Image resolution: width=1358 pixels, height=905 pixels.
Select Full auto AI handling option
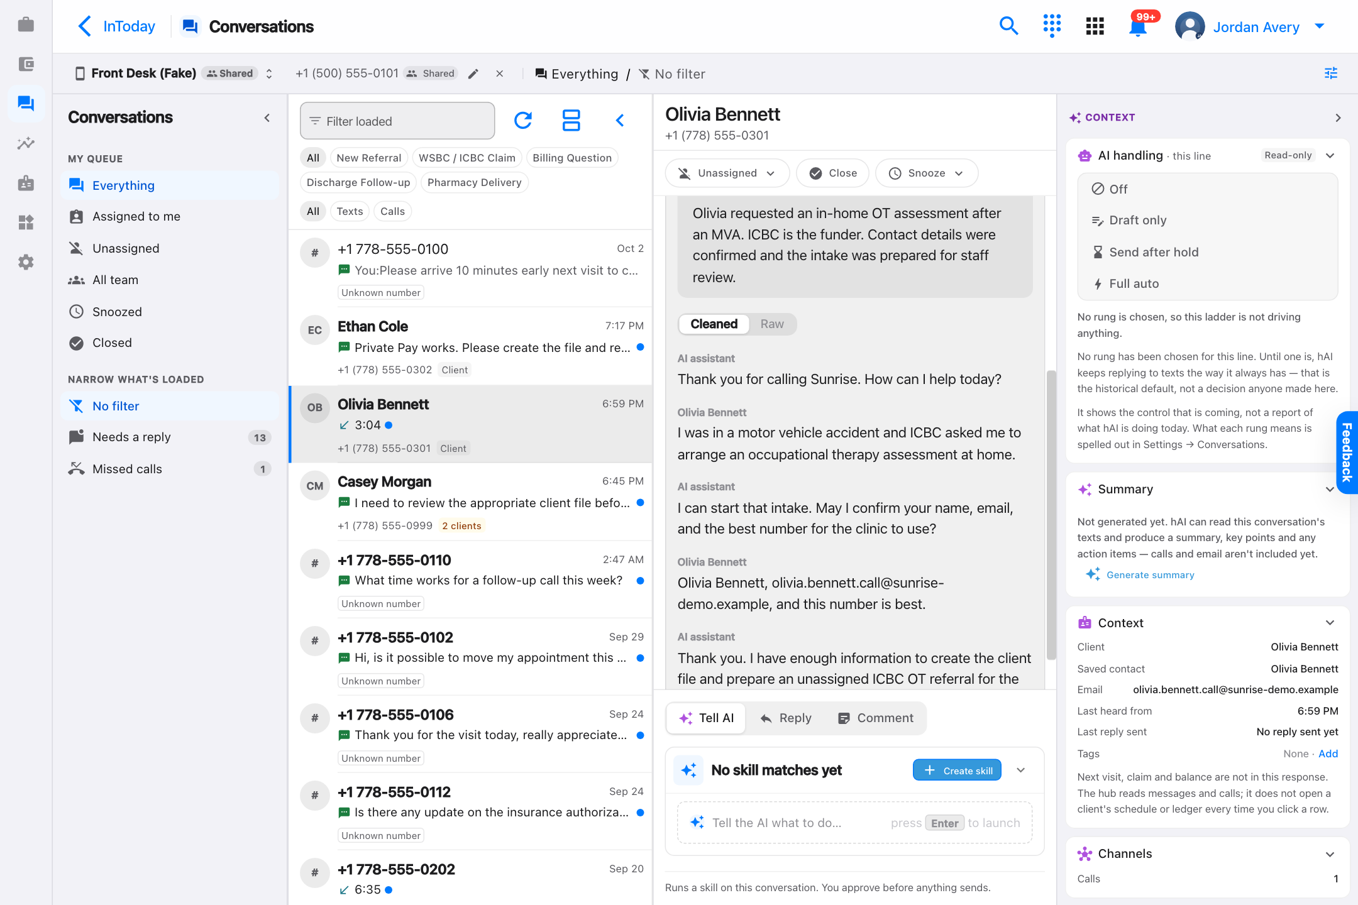click(1207, 283)
